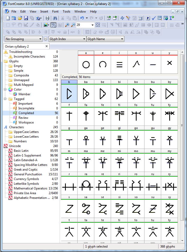
Task: Collapse the Color tree node
Action: 5,89
